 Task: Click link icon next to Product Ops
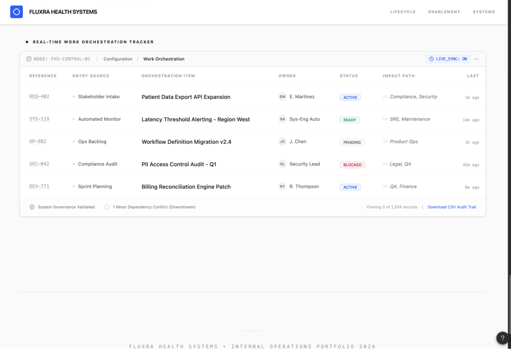click(385, 142)
